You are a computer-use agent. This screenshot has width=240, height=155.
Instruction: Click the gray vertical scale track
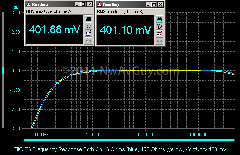(x=3, y=70)
